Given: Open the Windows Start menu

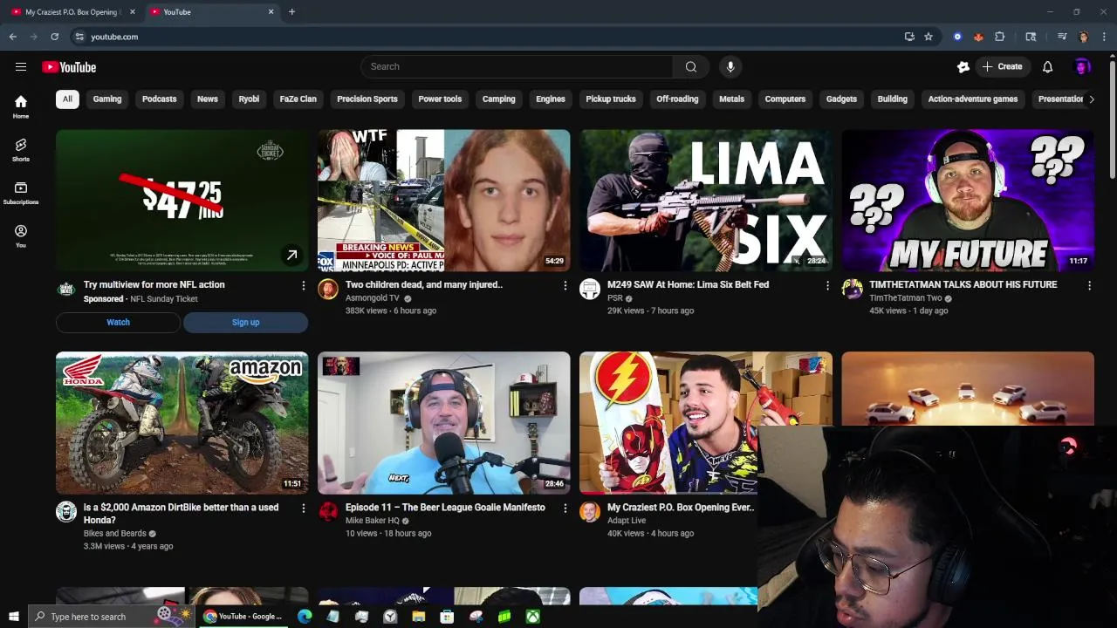Looking at the screenshot, I should point(13,617).
